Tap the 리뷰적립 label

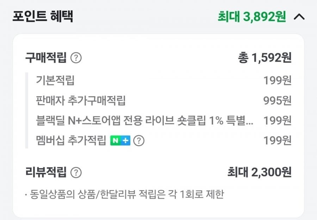click(x=46, y=172)
